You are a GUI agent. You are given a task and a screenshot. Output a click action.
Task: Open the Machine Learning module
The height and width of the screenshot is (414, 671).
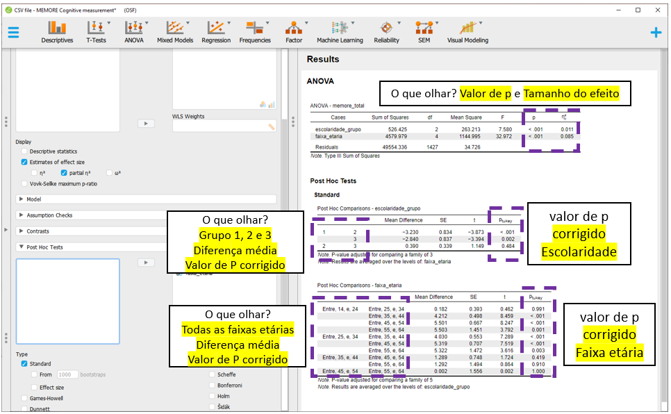(x=340, y=32)
